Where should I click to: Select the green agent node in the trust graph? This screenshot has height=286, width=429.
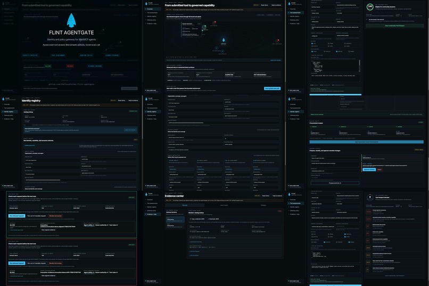204,27
